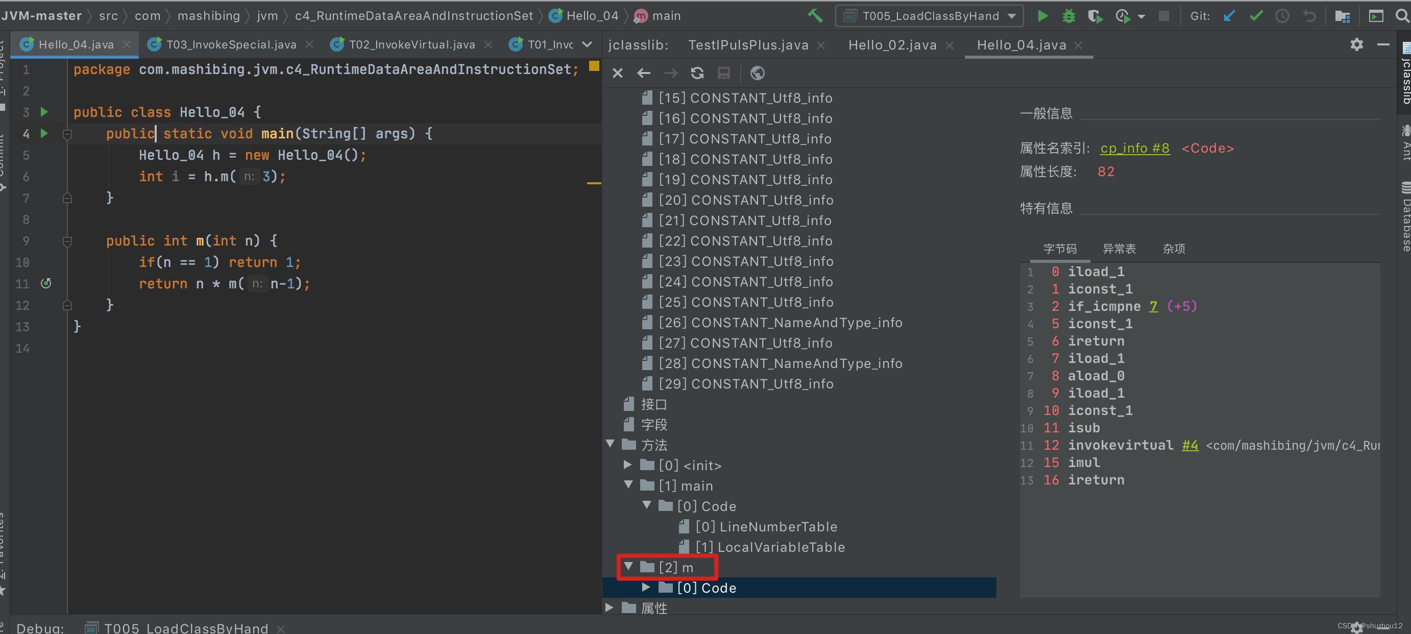Start debugging with the bug icon
This screenshot has width=1411, height=634.
pyautogui.click(x=1068, y=16)
